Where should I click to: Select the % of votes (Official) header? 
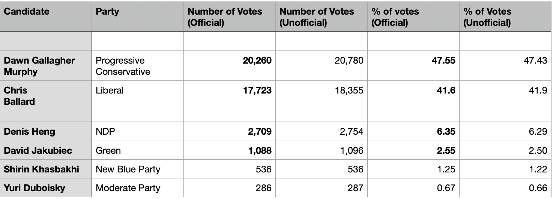click(413, 17)
